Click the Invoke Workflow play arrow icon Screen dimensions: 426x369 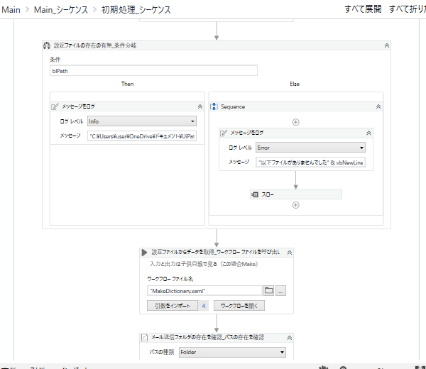click(x=145, y=253)
